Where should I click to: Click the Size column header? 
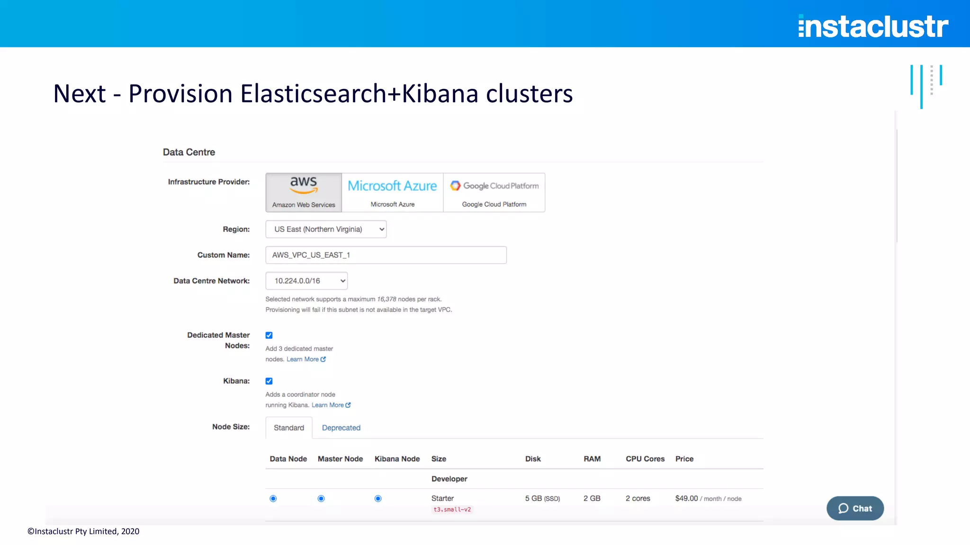439,459
